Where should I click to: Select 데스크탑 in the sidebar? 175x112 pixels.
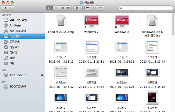pyautogui.click(x=22, y=36)
